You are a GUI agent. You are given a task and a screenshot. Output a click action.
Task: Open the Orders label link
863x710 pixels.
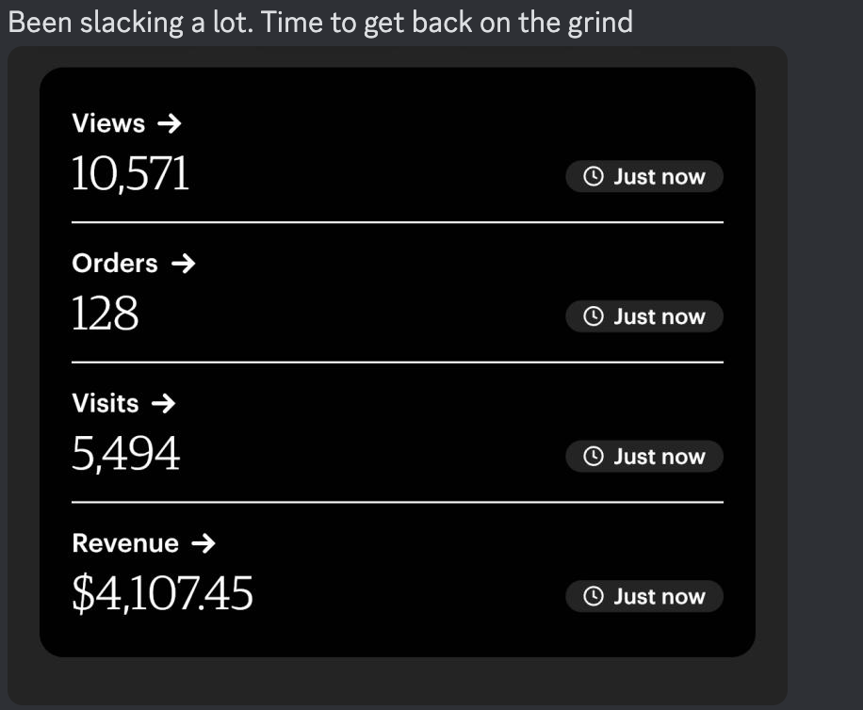point(115,264)
